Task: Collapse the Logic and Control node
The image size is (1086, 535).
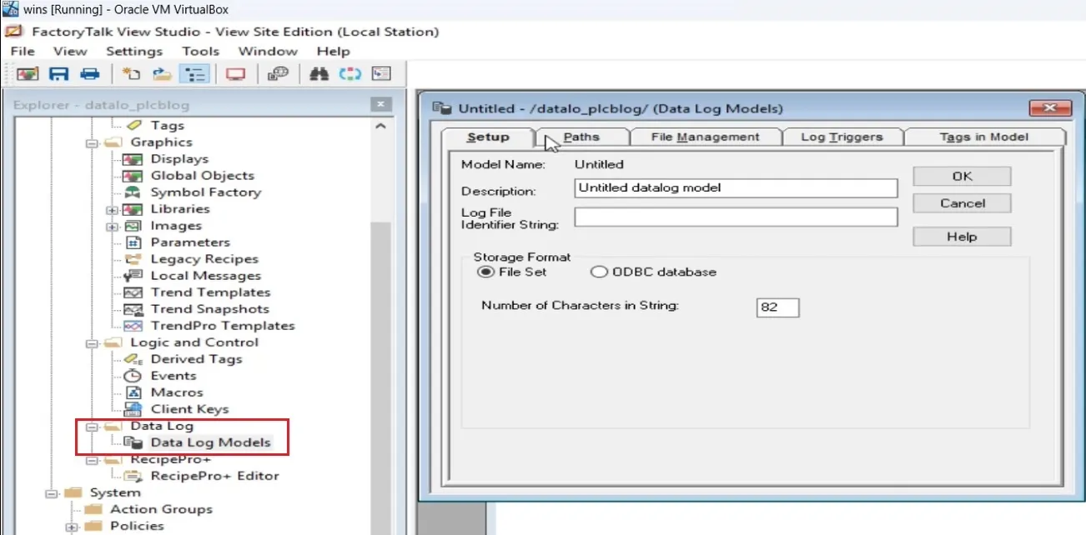Action: [x=92, y=342]
